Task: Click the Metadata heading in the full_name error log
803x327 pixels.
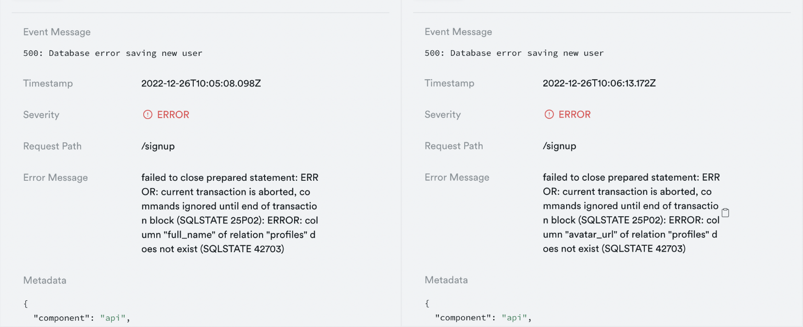Action: click(x=45, y=280)
